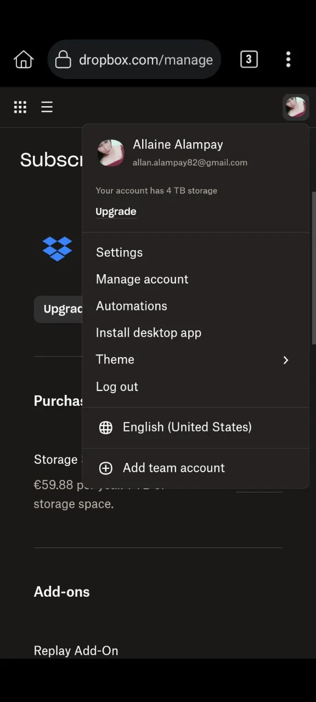Click the globe language icon
The height and width of the screenshot is (702, 316).
pos(106,427)
